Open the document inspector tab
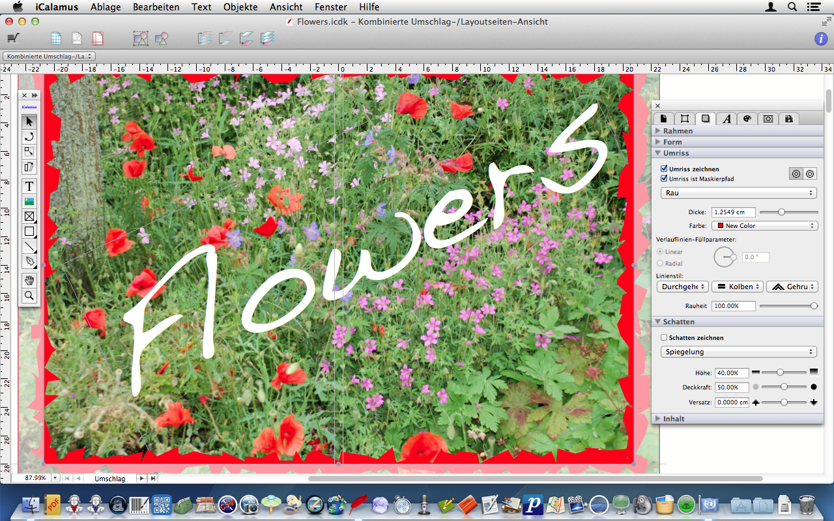834x521 pixels. click(x=663, y=119)
